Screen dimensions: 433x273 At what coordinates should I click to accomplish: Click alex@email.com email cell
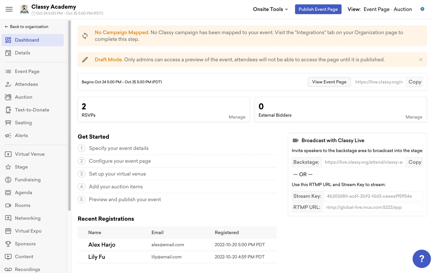click(x=168, y=245)
